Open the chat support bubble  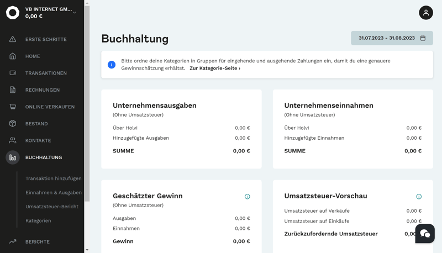(x=425, y=234)
